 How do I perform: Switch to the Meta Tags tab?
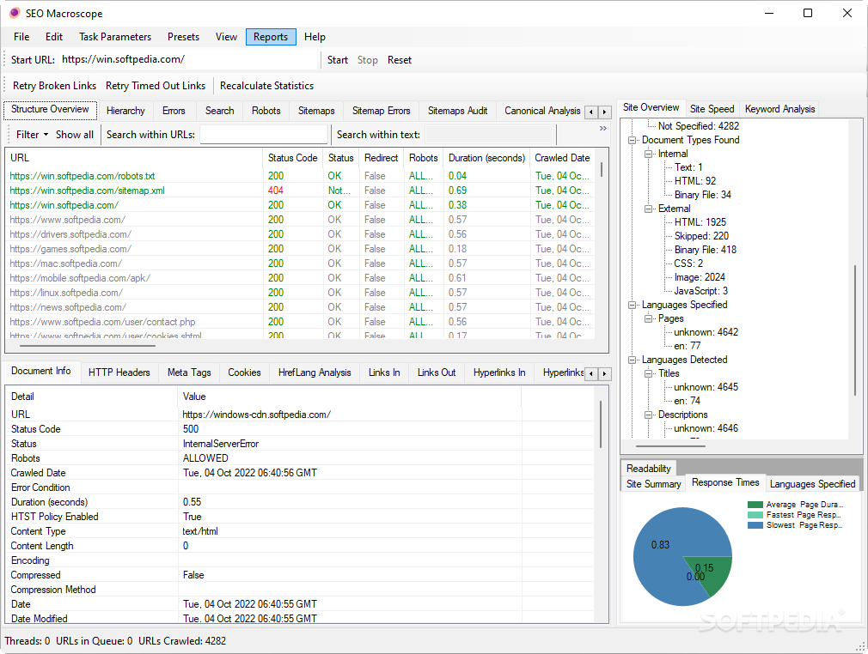click(189, 372)
